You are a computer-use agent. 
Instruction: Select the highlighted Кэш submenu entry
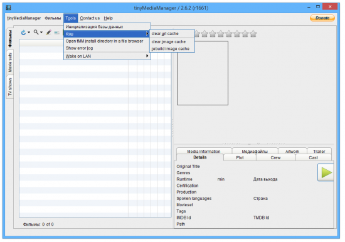(x=107, y=34)
